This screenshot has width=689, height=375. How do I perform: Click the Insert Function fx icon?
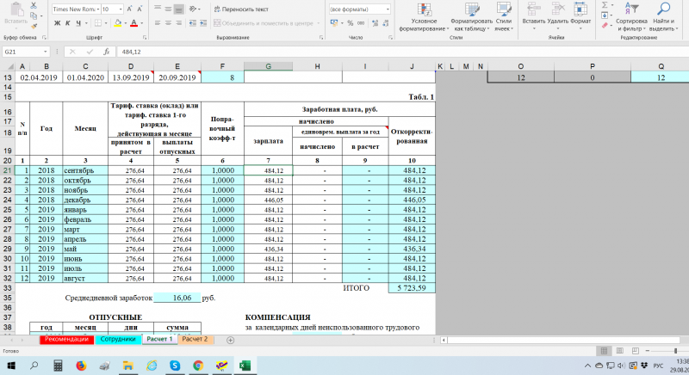(x=106, y=52)
